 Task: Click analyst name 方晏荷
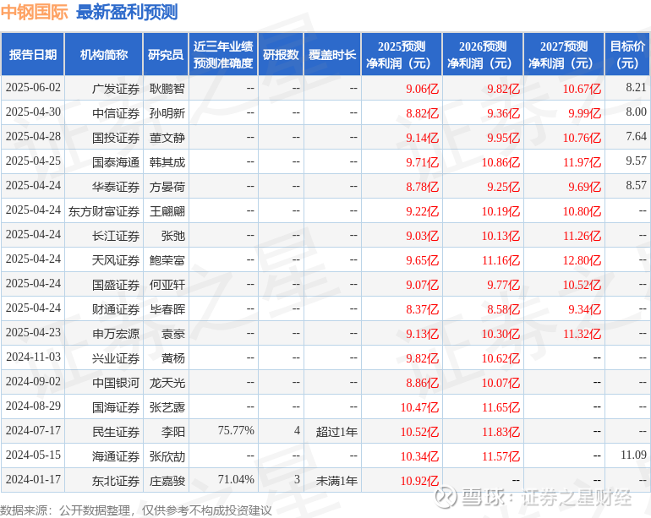pyautogui.click(x=167, y=187)
